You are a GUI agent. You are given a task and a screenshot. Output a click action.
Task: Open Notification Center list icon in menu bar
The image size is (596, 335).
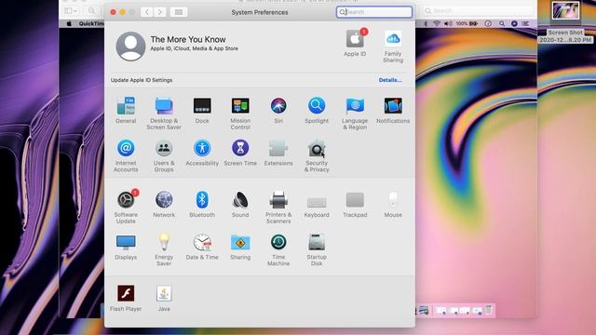tap(525, 23)
